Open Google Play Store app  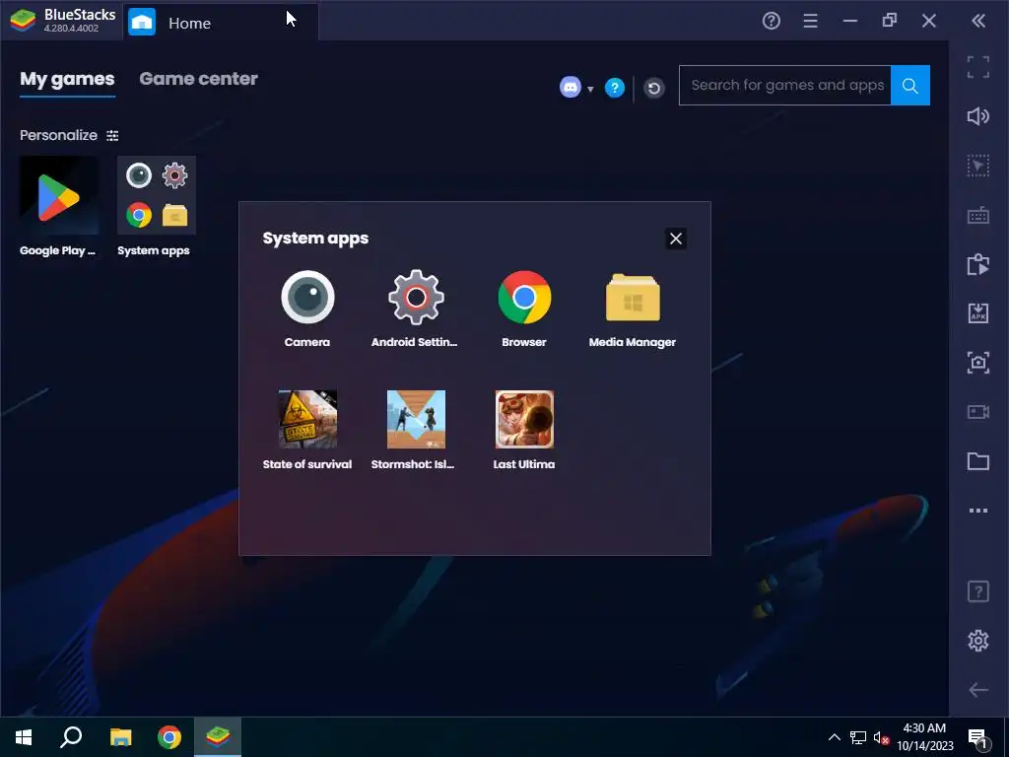click(58, 196)
